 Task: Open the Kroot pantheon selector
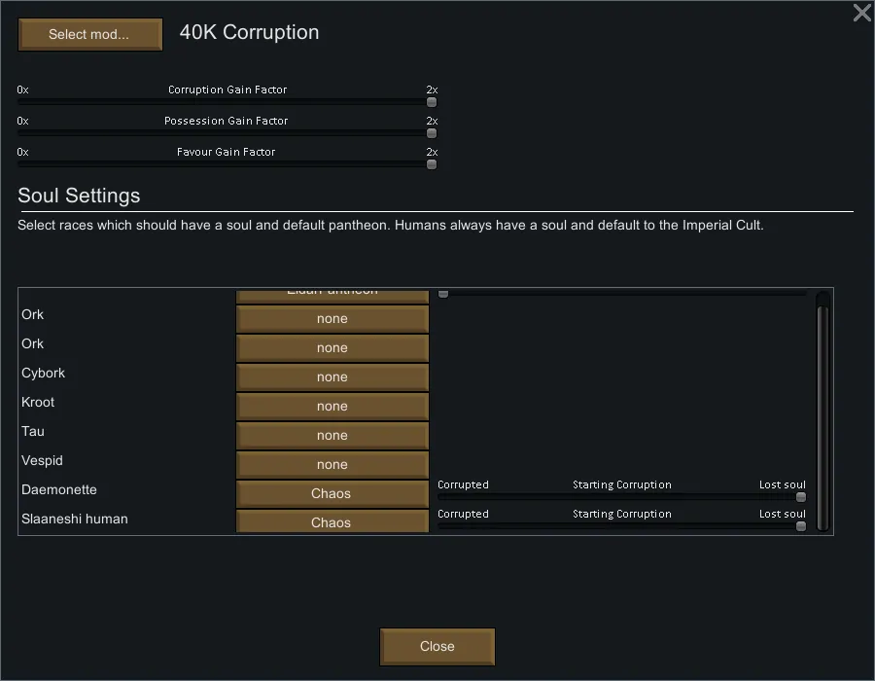pos(332,407)
